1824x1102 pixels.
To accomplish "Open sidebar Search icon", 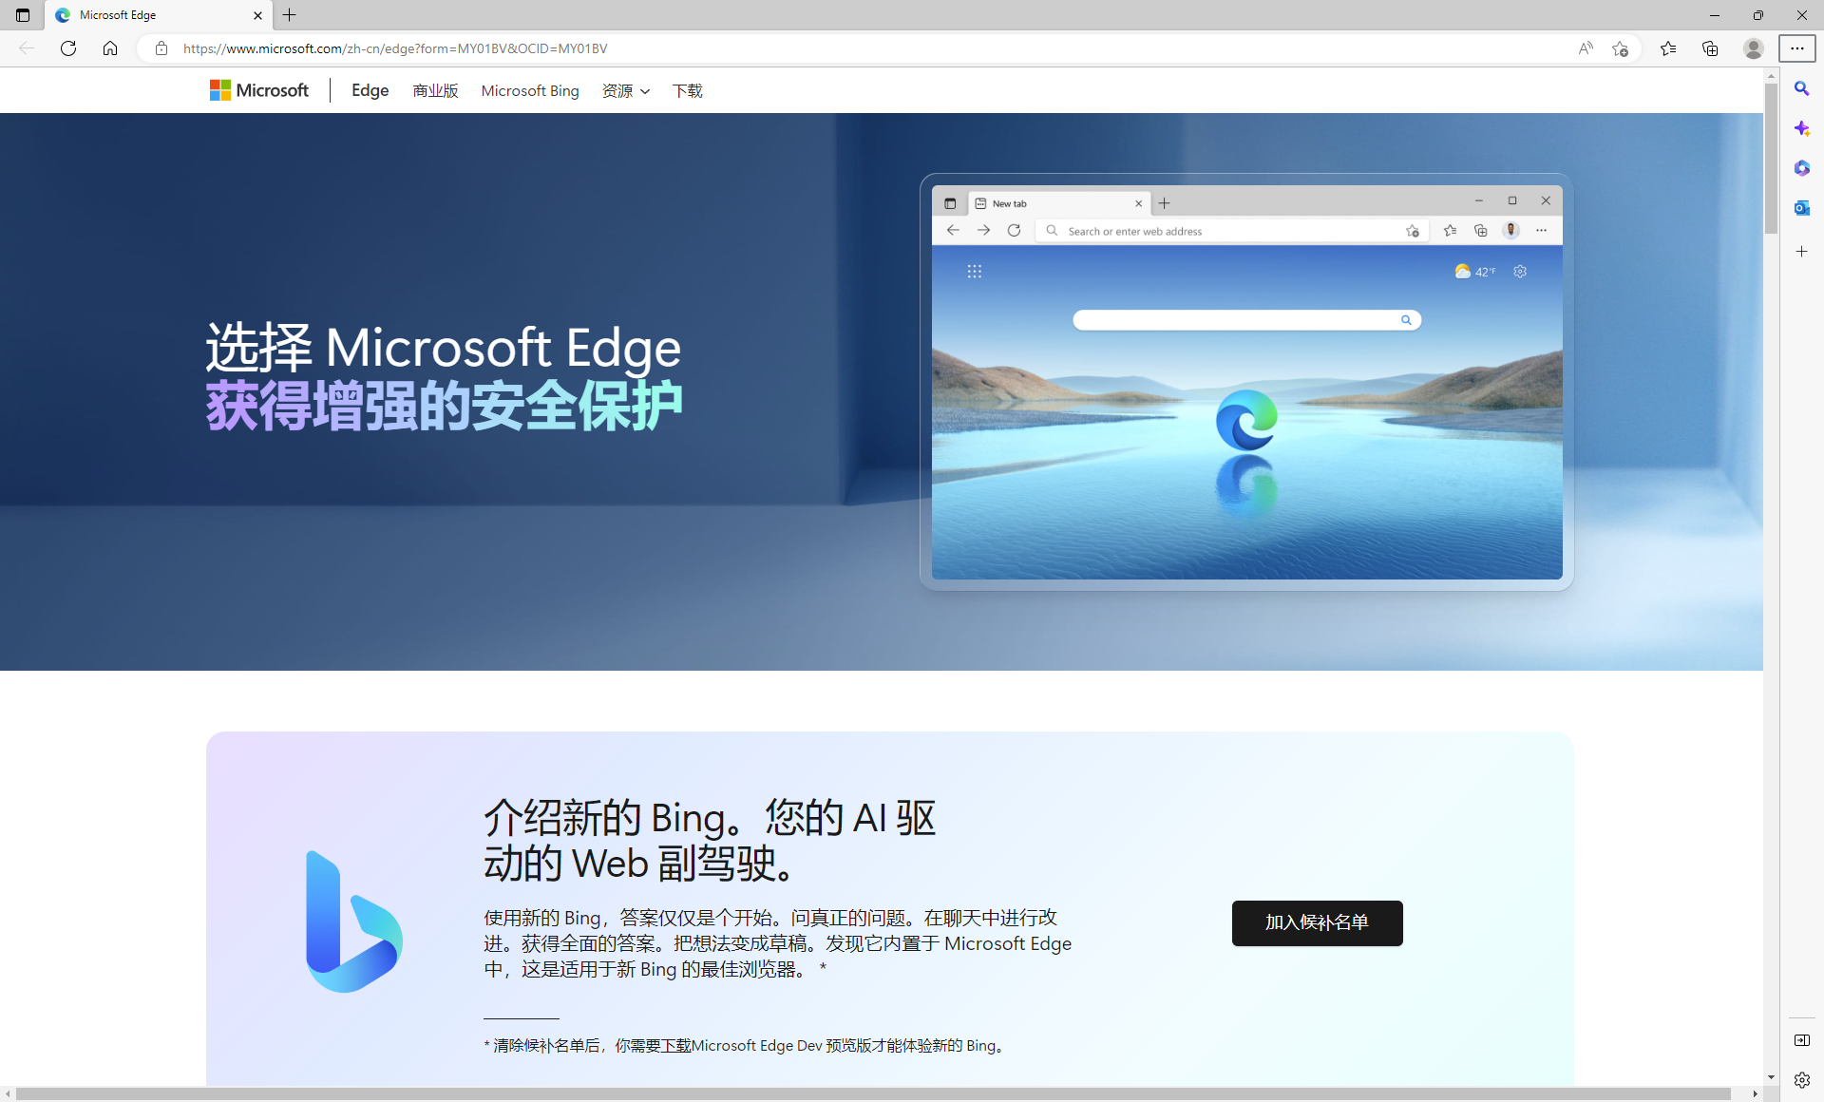I will click(x=1802, y=88).
